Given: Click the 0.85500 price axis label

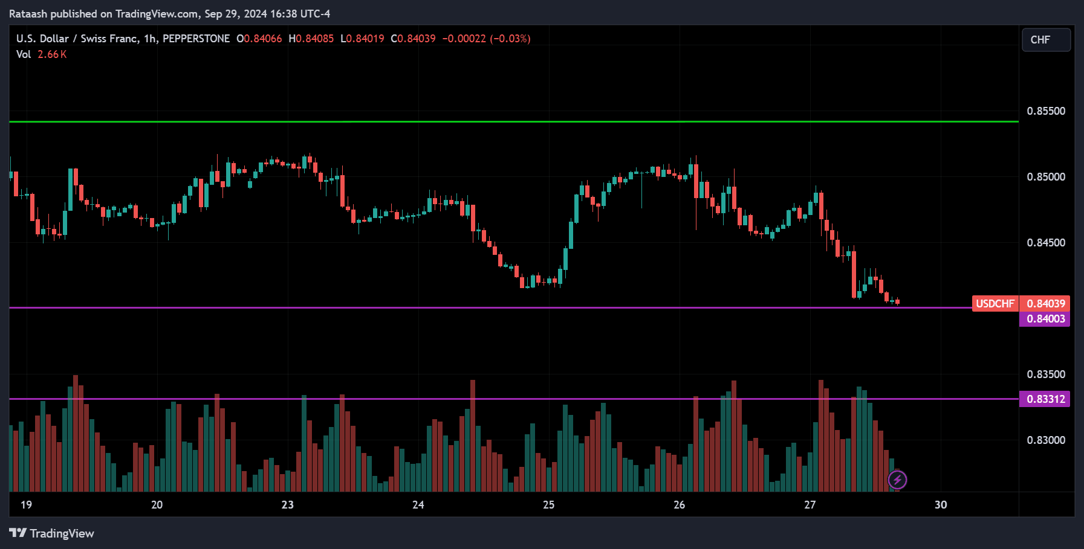Looking at the screenshot, I should (1046, 111).
